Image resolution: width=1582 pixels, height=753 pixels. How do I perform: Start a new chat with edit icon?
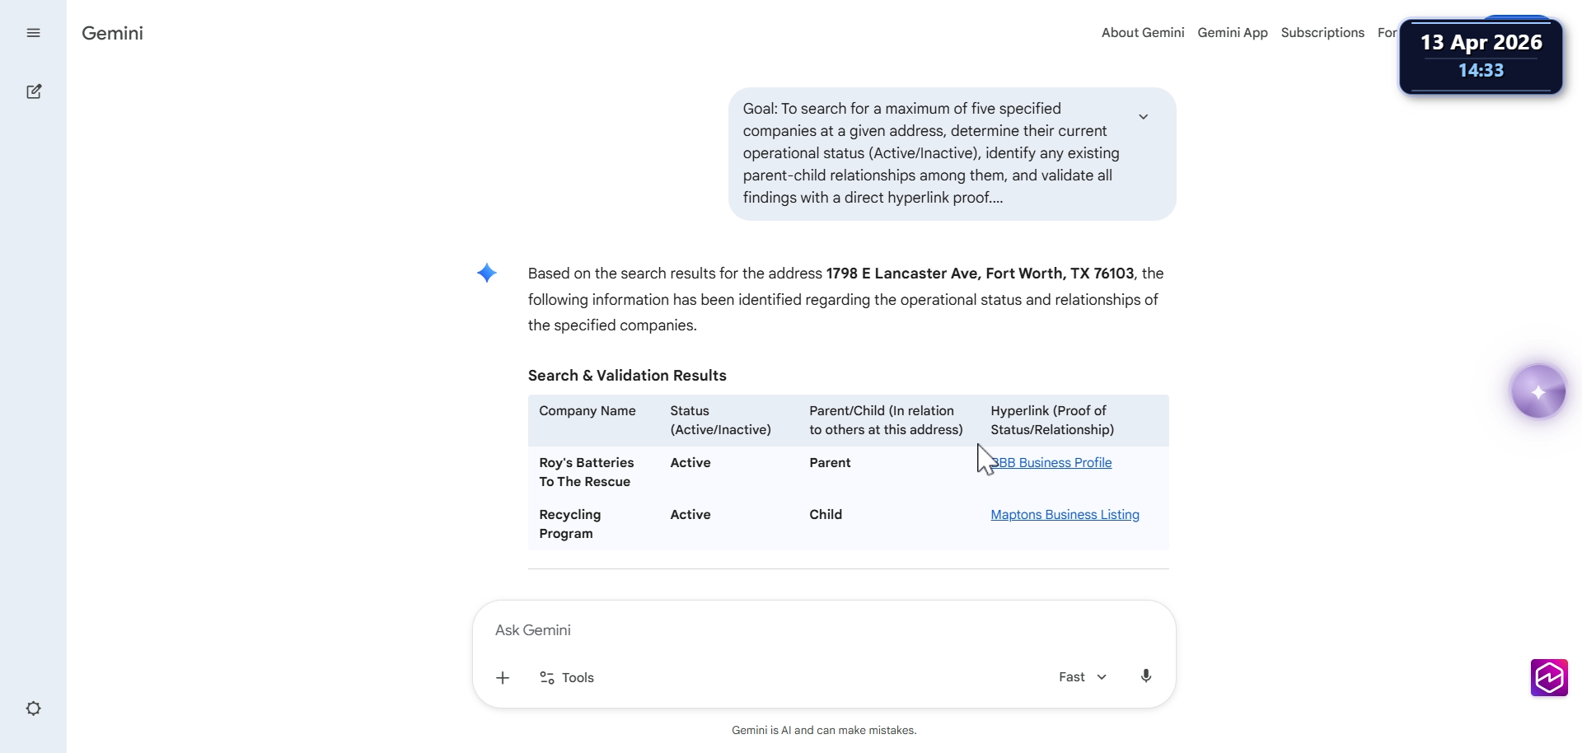pos(34,91)
